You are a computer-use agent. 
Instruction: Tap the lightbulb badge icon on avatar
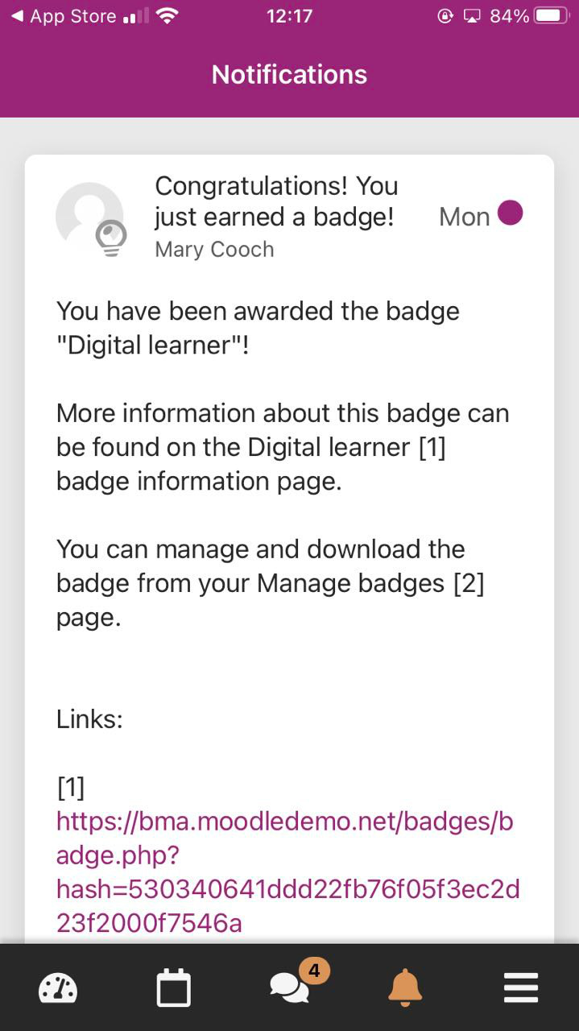111,238
